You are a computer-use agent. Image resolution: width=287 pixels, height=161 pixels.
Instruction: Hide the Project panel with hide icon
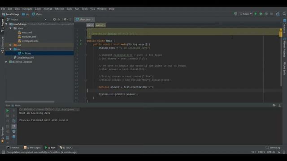[71, 19]
